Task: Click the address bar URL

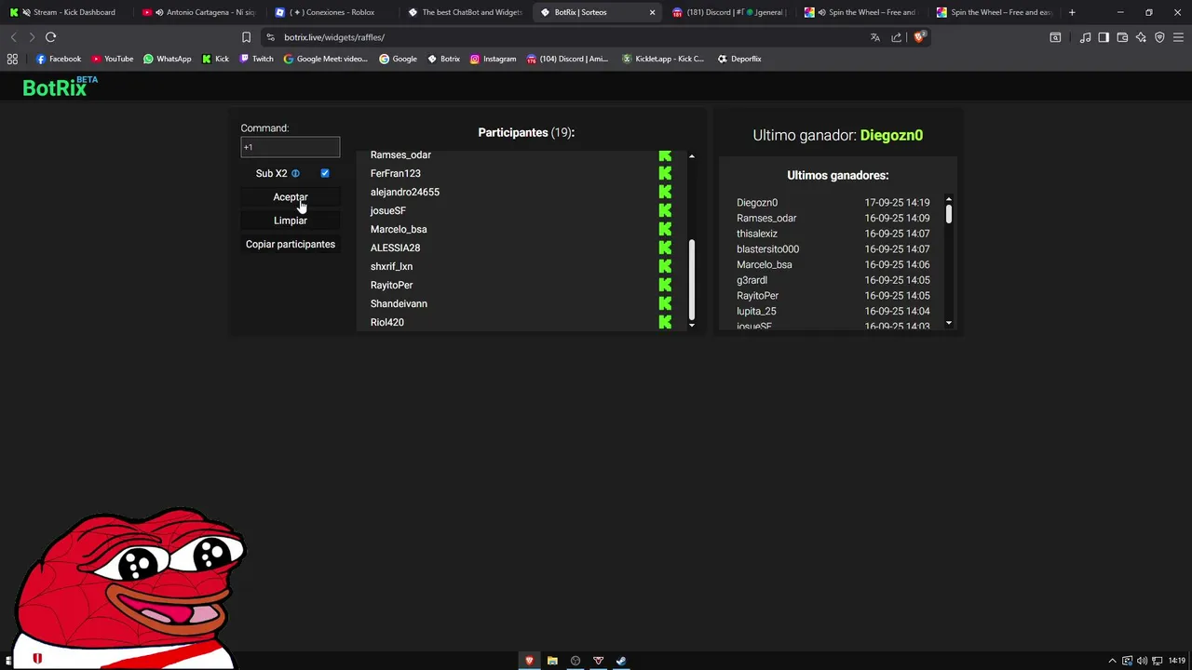Action: [x=334, y=37]
